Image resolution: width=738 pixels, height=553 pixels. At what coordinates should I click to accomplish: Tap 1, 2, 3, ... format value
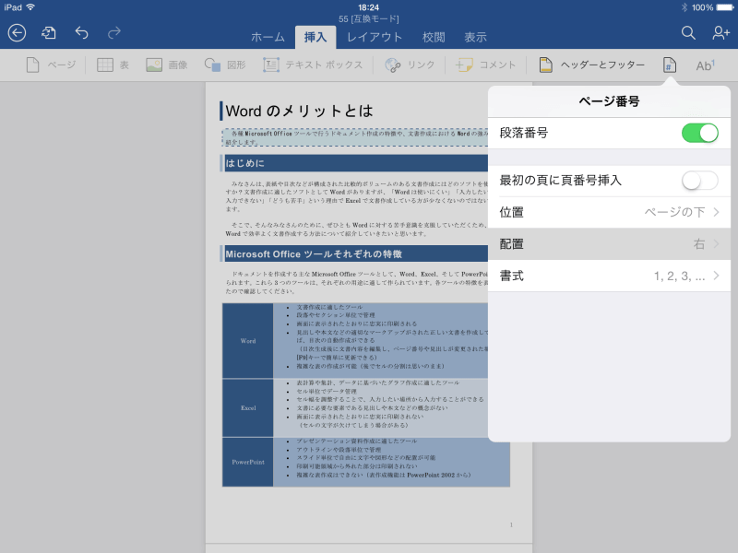coord(679,276)
